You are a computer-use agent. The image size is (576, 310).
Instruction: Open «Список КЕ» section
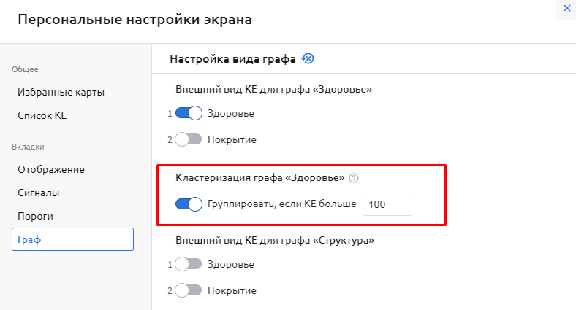42,116
